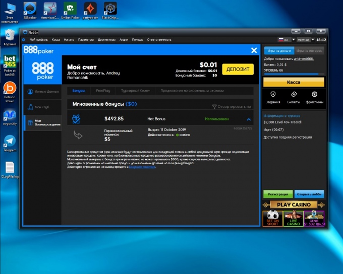
Task: Switch to Игра на интерес mode
Action: coord(309,51)
